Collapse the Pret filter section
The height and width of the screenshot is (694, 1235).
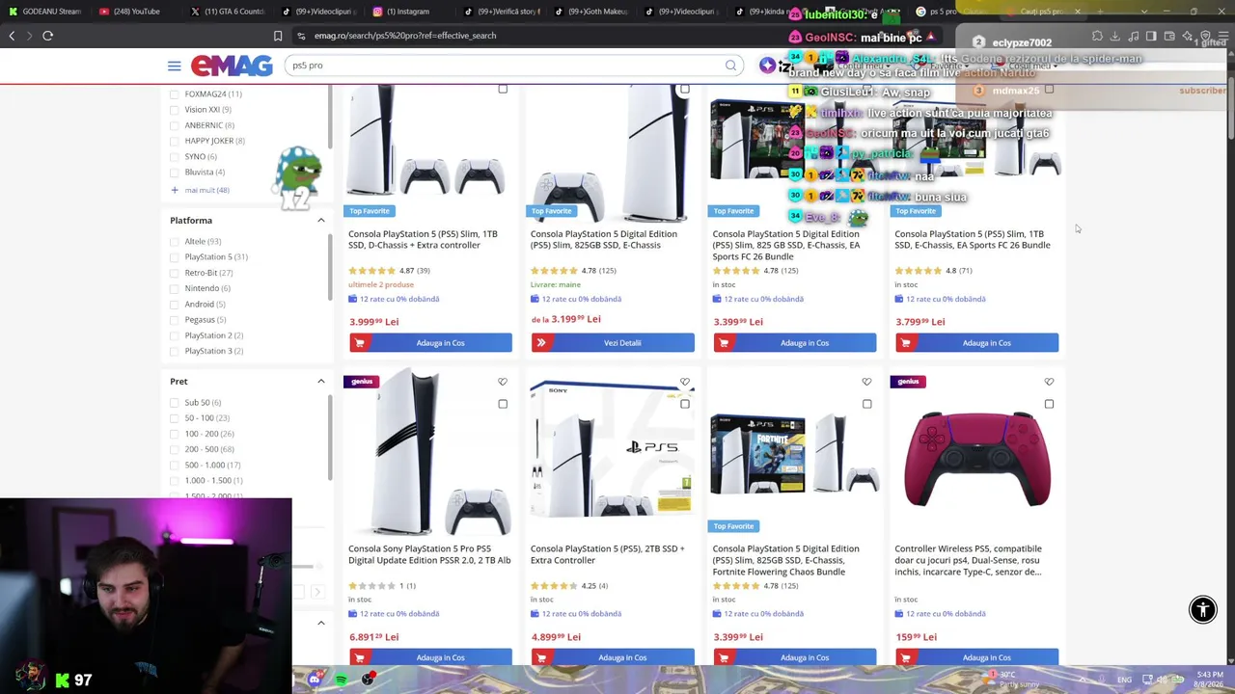321,382
